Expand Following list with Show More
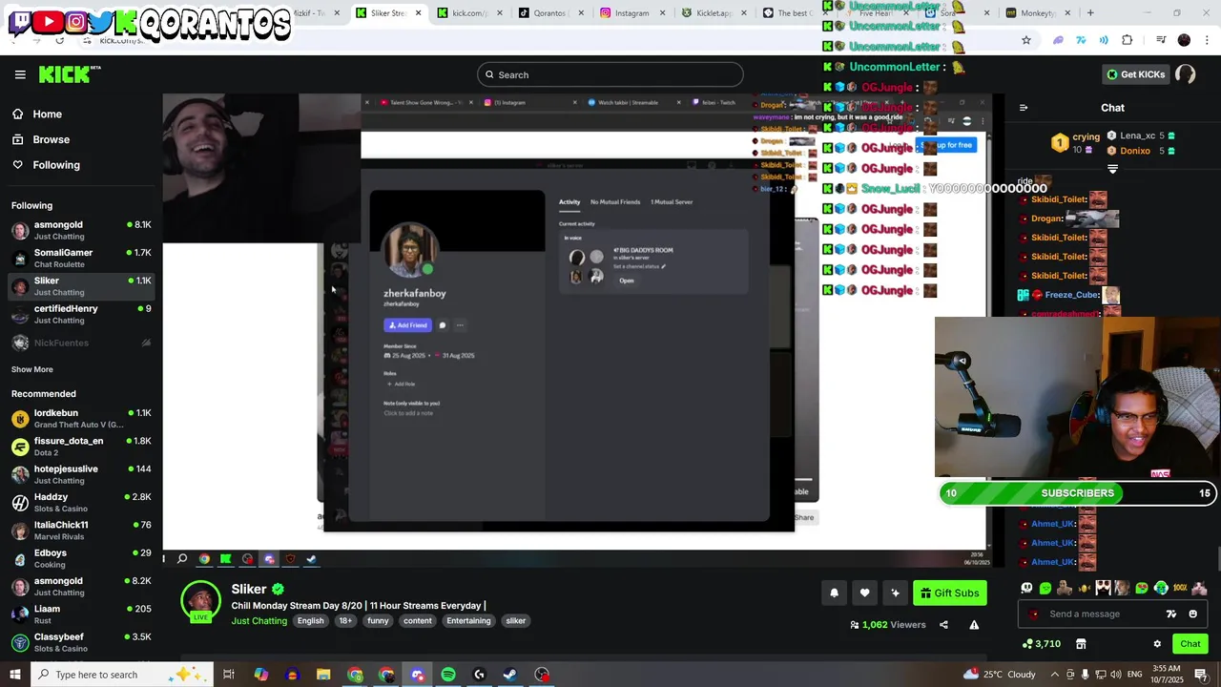The width and height of the screenshot is (1221, 687). click(31, 369)
